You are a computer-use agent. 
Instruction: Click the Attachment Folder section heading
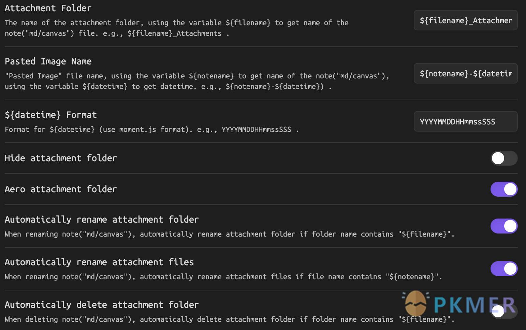(48, 8)
